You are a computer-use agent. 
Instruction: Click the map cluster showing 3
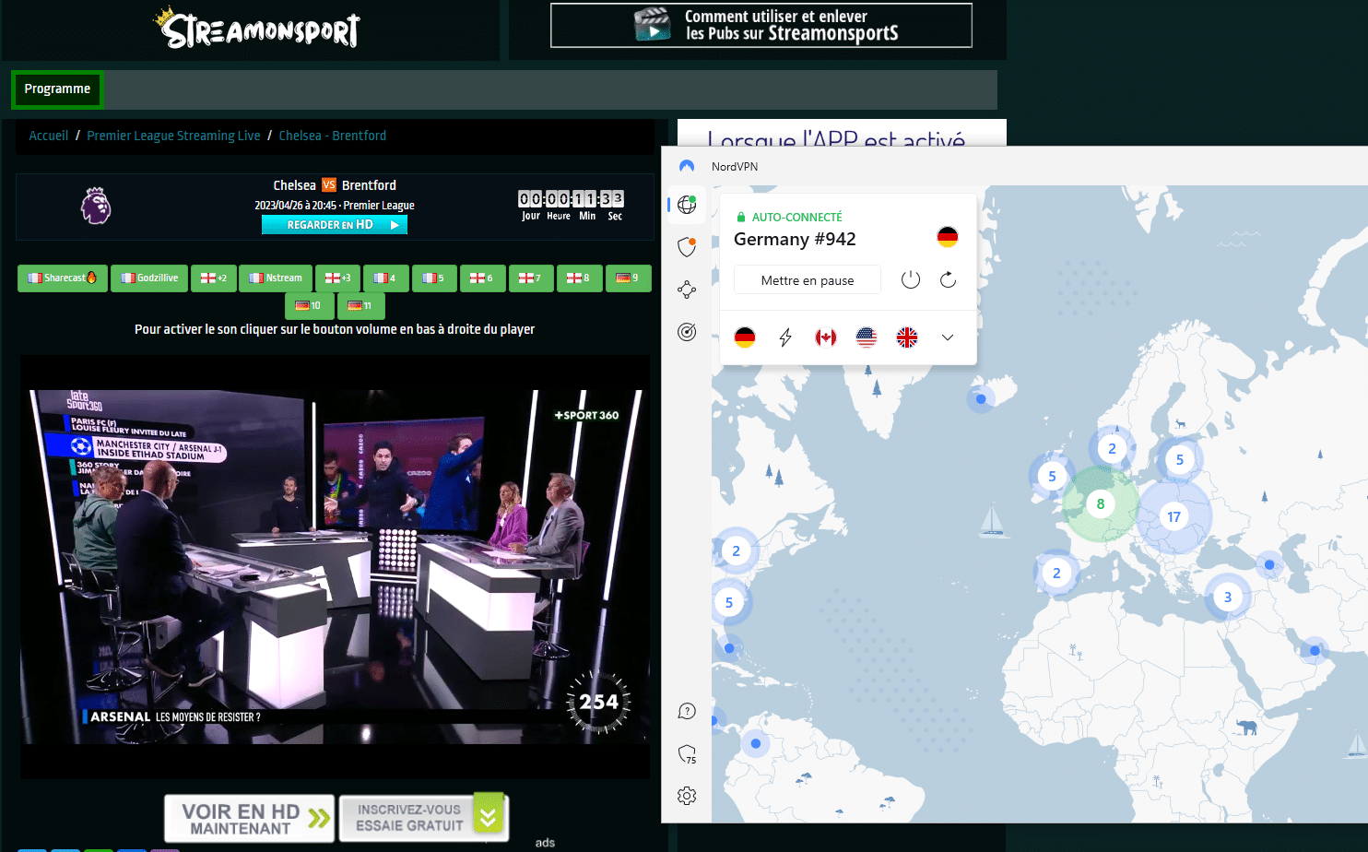tap(1227, 598)
